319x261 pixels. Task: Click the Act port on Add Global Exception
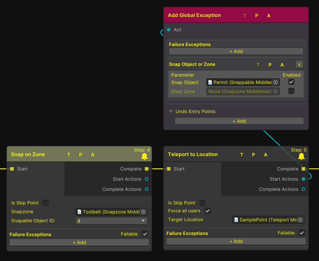[x=169, y=30]
